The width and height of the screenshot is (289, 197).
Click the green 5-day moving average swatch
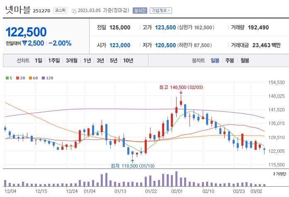pos(7,78)
